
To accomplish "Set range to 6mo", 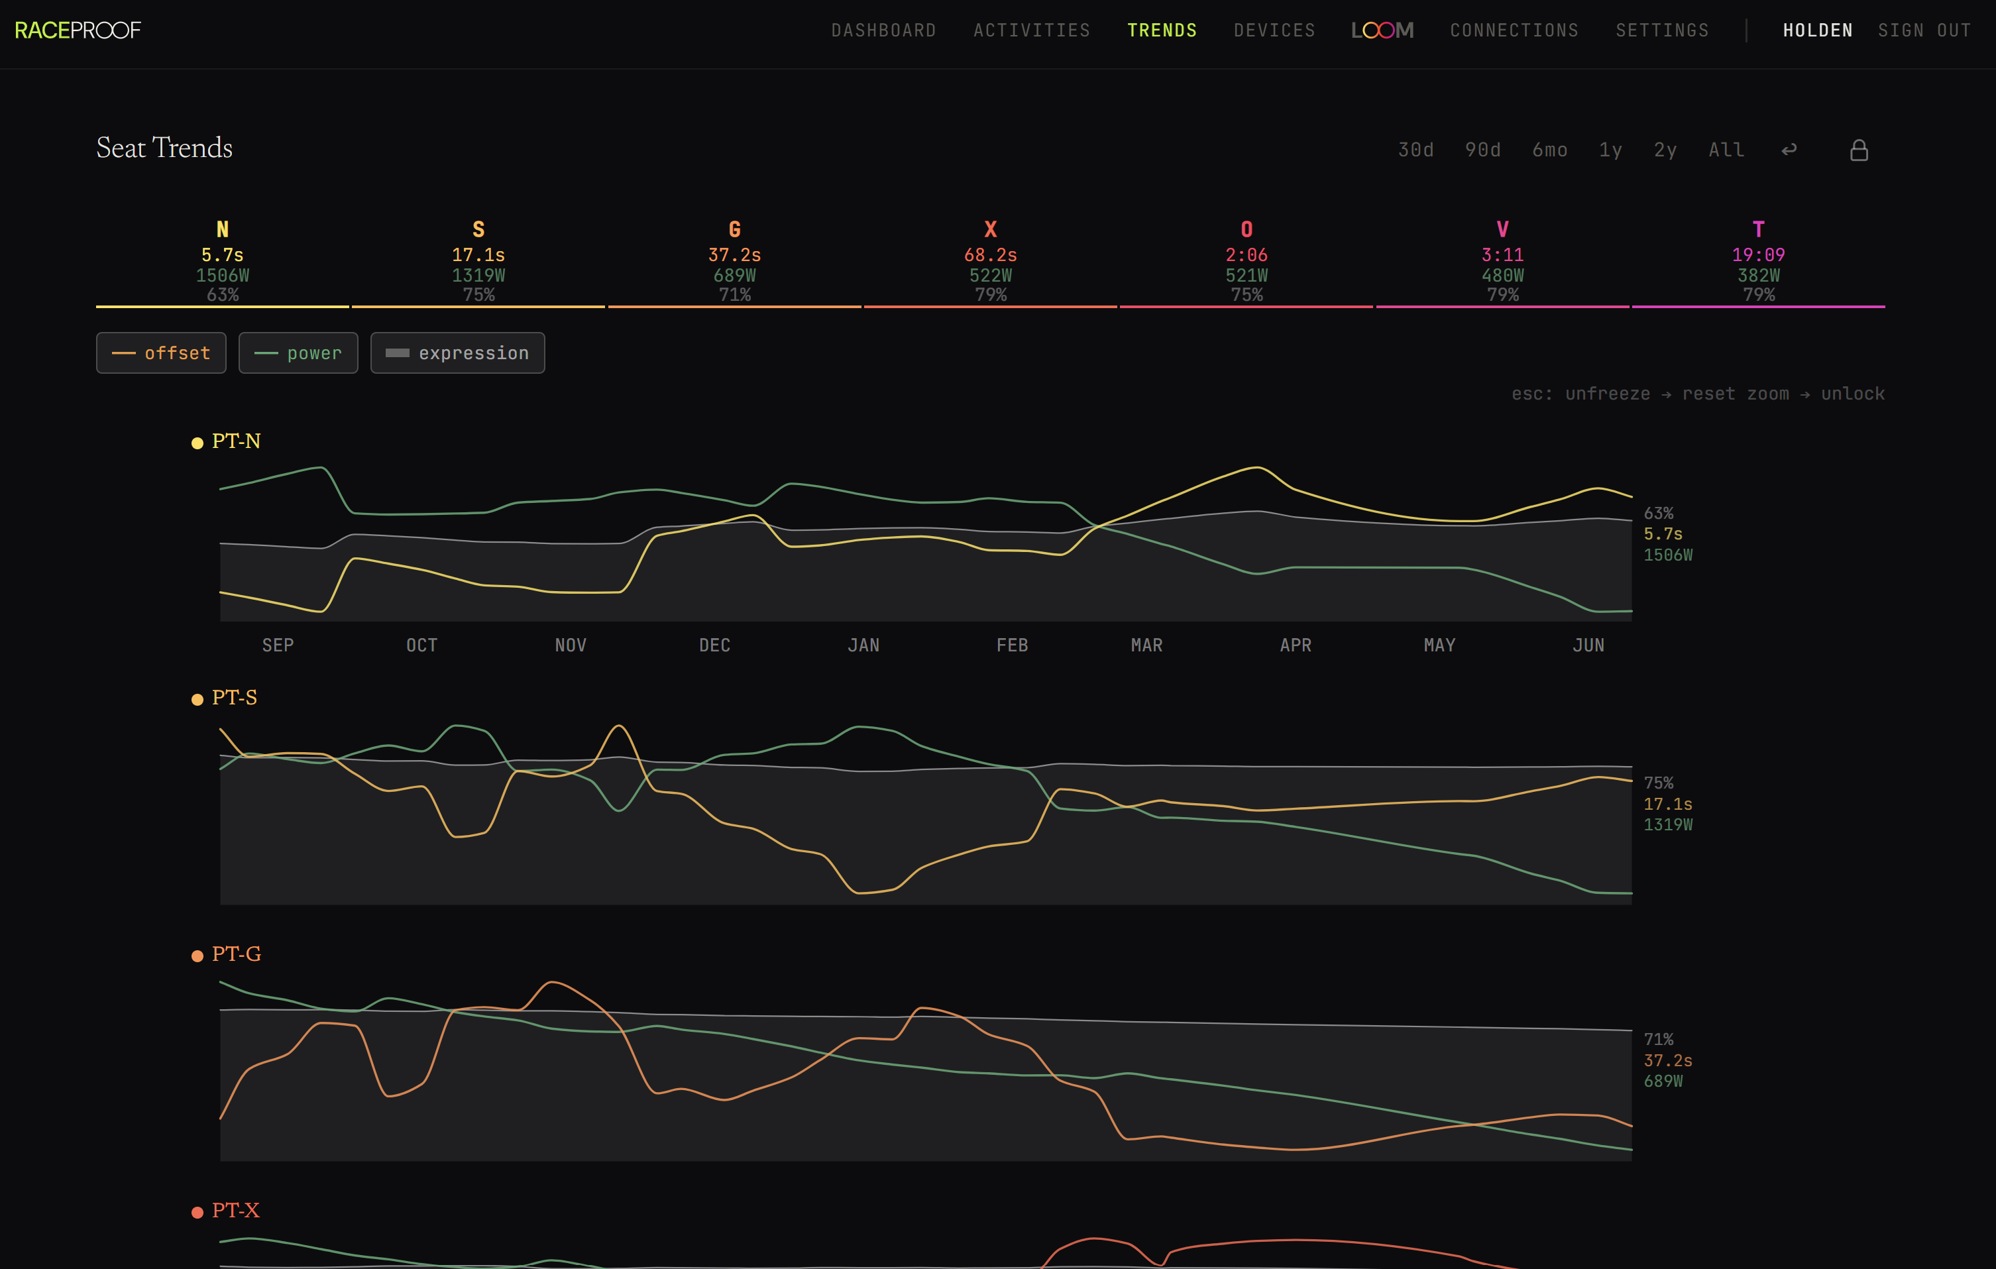I will click(1550, 150).
